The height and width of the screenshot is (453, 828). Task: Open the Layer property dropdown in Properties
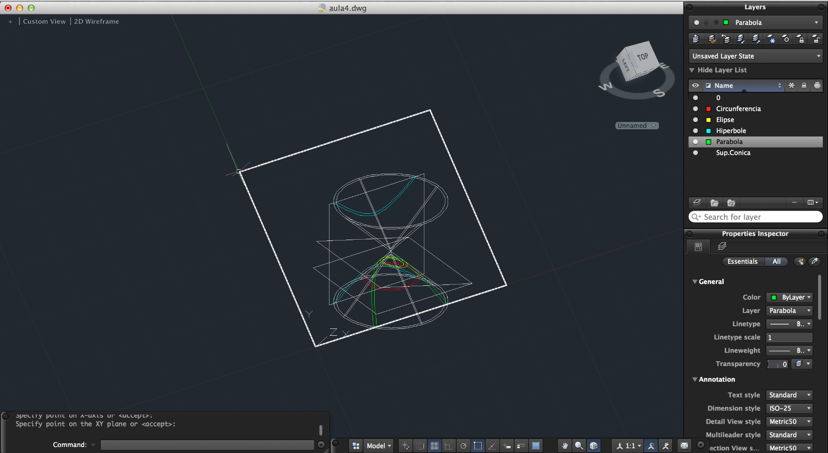pos(789,311)
